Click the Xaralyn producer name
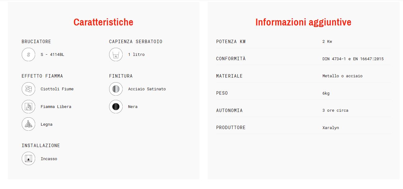The width and height of the screenshot is (403, 189). [x=331, y=128]
